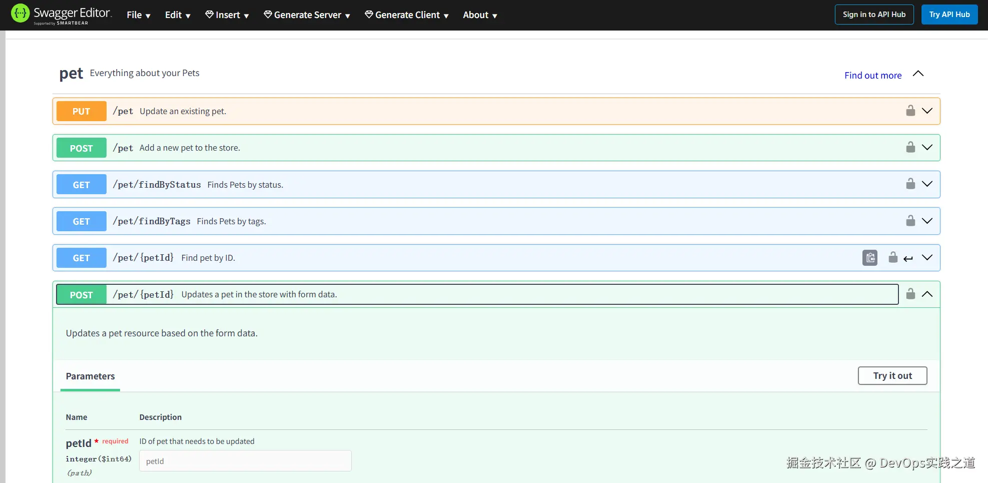The height and width of the screenshot is (483, 988).
Task: Click 'Updates a pet resource based on the form data.'
Action: click(162, 333)
